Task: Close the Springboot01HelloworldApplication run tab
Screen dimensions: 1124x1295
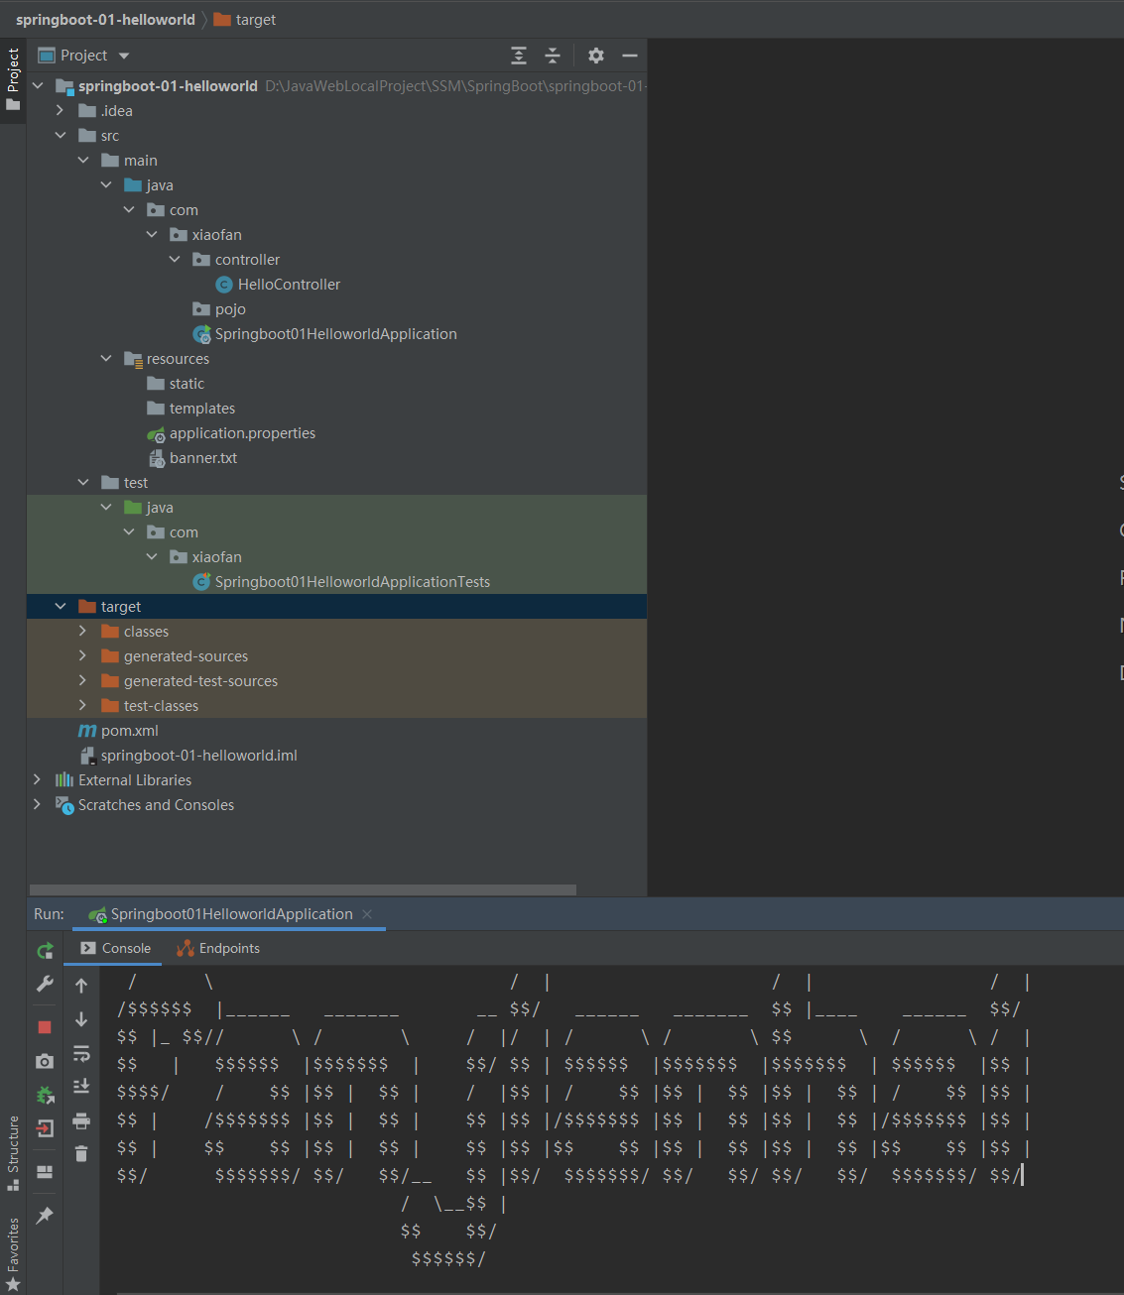Action: pos(367,914)
